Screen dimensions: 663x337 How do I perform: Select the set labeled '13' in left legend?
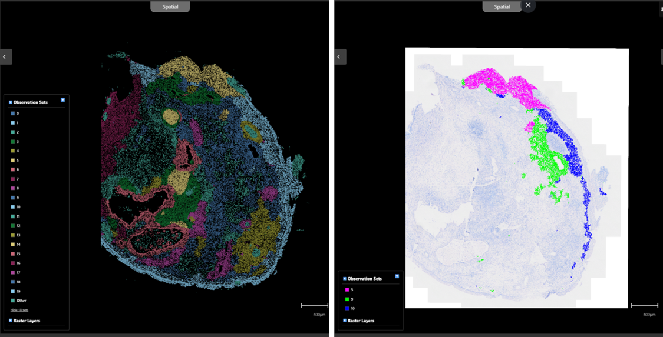(x=19, y=235)
